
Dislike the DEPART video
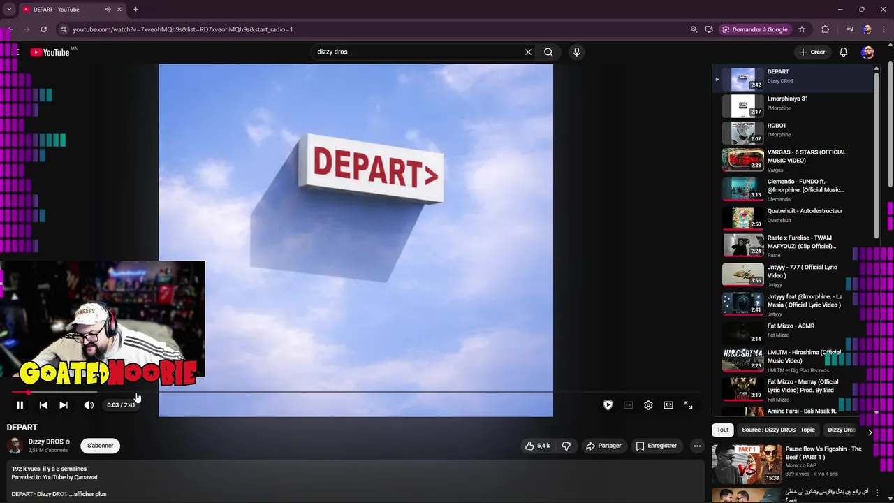click(x=566, y=446)
